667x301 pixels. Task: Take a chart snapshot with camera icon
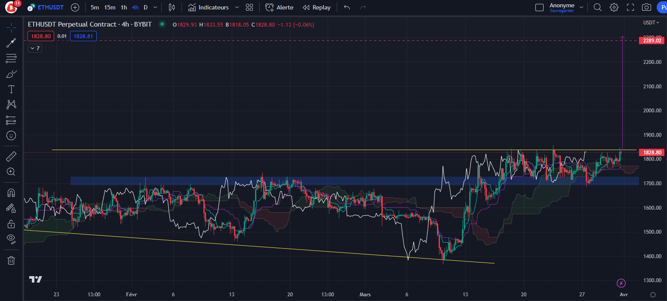[646, 7]
